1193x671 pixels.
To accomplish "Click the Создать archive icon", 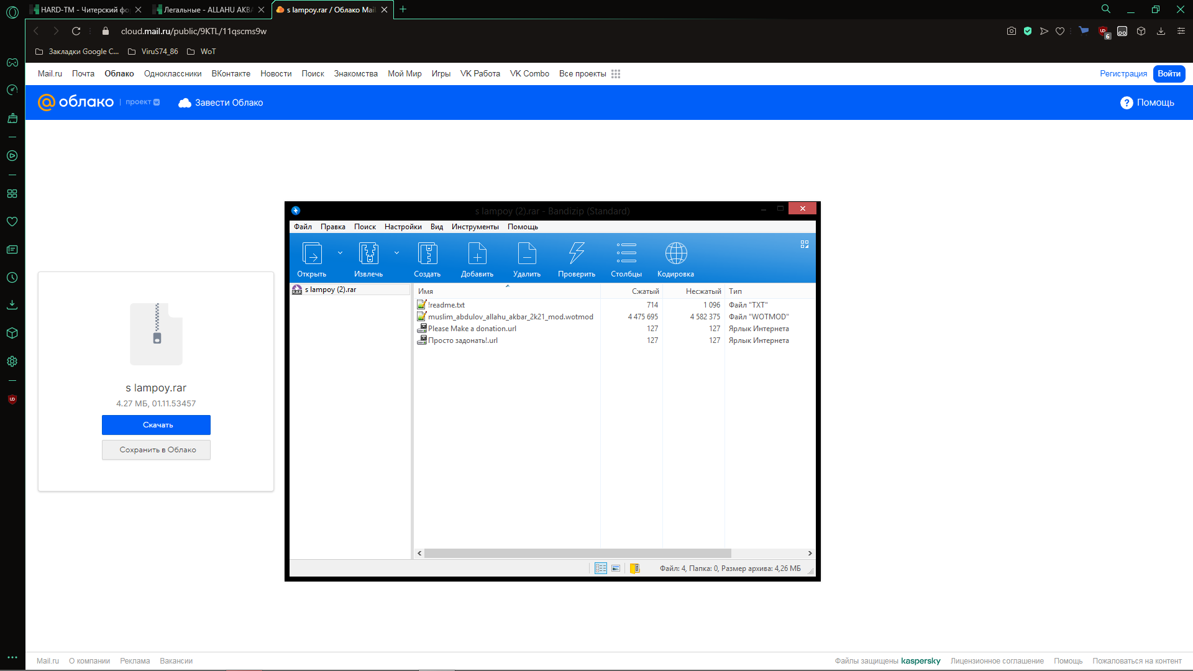I will 427,253.
